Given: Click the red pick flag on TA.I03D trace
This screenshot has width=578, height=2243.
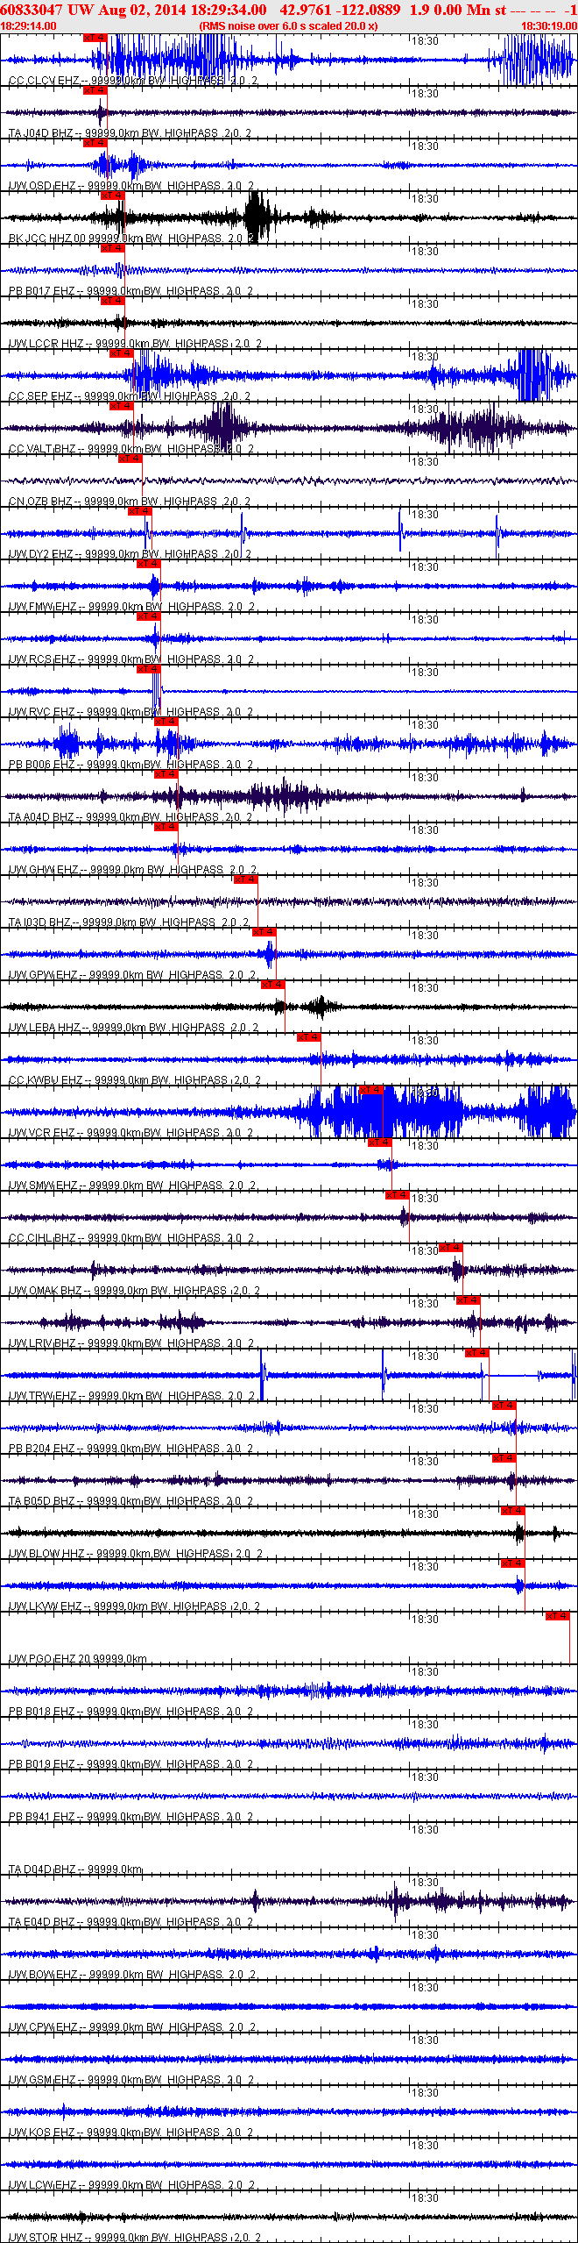Looking at the screenshot, I should click(x=245, y=879).
